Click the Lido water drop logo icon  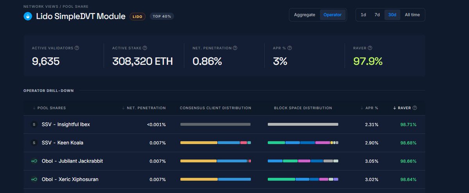(x=28, y=16)
